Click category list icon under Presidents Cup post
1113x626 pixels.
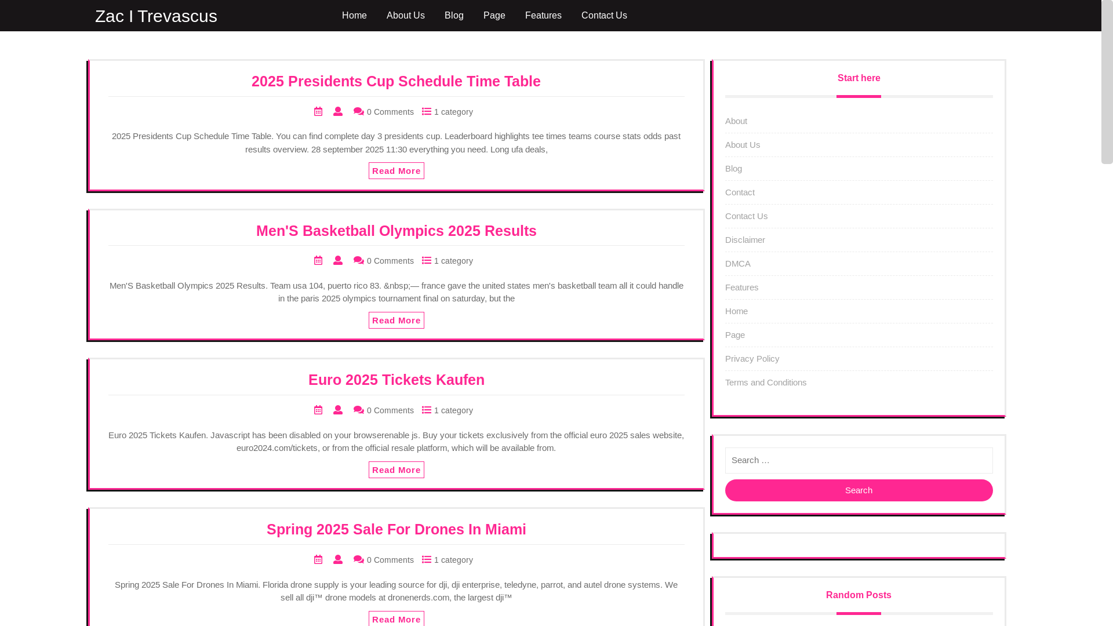(x=427, y=111)
